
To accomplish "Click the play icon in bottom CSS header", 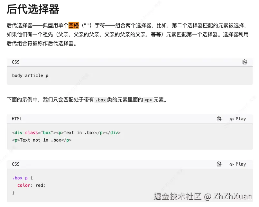I will [x=232, y=164].
